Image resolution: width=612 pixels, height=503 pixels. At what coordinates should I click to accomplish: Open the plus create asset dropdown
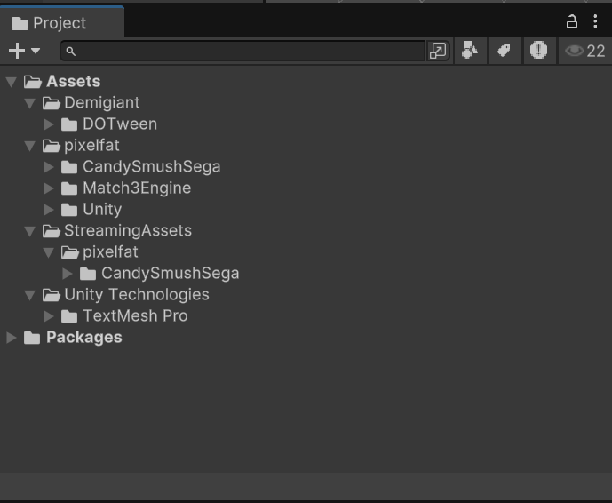click(x=24, y=51)
